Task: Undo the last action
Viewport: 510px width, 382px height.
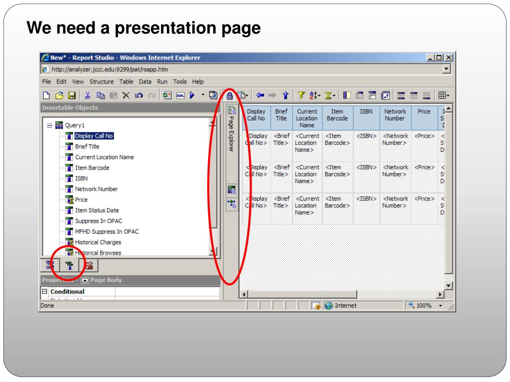Action: tap(139, 95)
